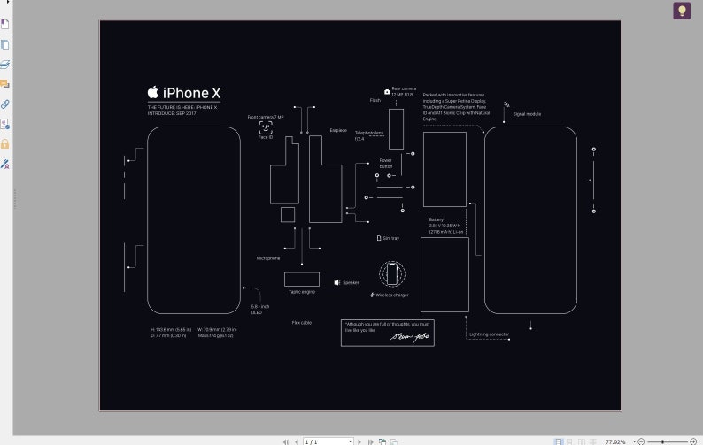Viewport: 703px width, 445px height.
Task: Click the page number field 1 / 1
Action: pos(325,441)
